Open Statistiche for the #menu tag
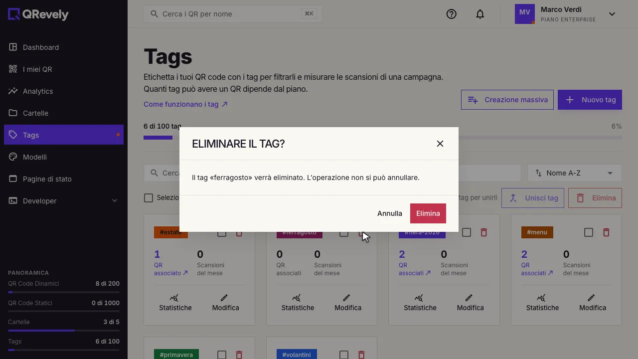The image size is (638, 359). click(542, 303)
